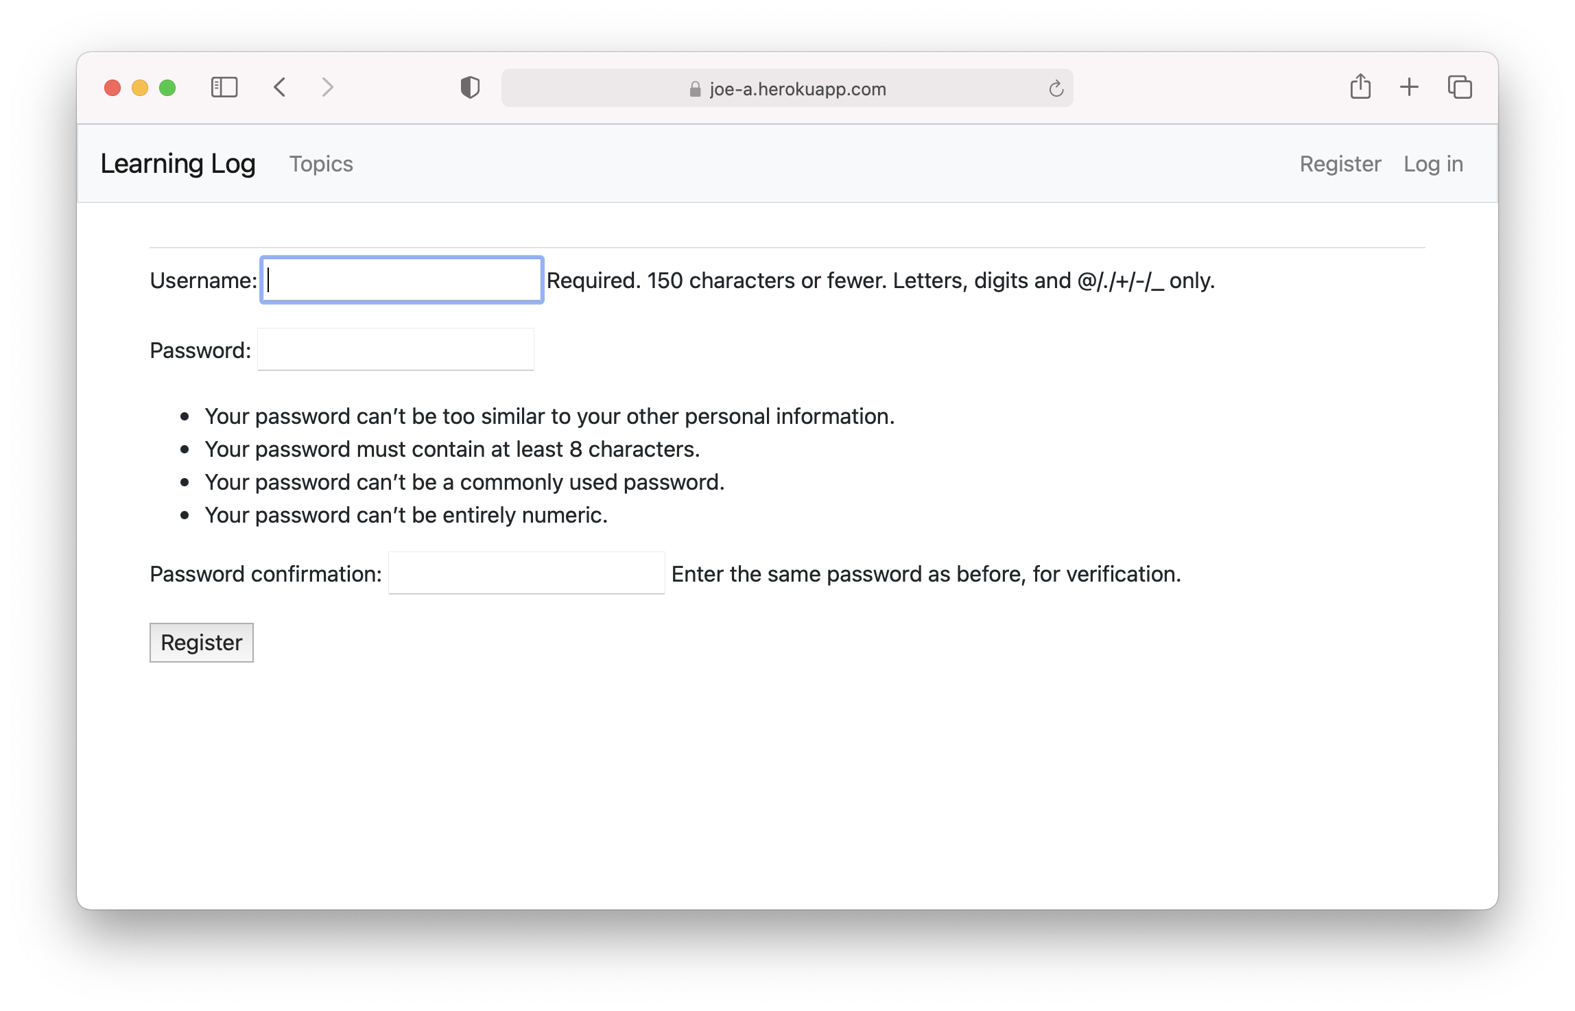Reload the page with the refresh icon
This screenshot has height=1011, width=1575.
(x=1056, y=88)
